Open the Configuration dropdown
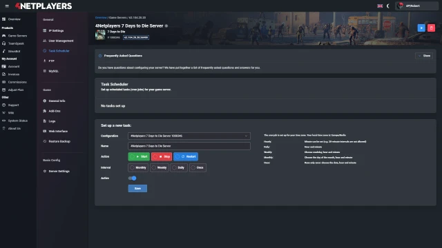442x248 pixels. pyautogui.click(x=189, y=136)
